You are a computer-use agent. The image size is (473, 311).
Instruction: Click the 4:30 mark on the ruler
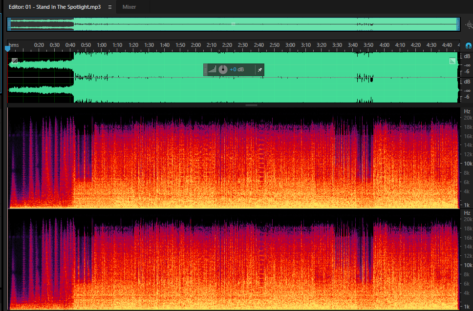coord(431,45)
